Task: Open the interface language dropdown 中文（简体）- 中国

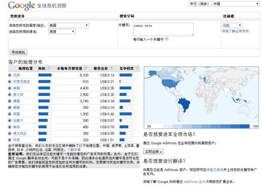Action: click(224, 4)
